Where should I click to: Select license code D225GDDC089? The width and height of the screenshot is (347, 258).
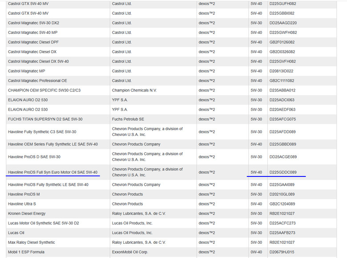coord(283,172)
